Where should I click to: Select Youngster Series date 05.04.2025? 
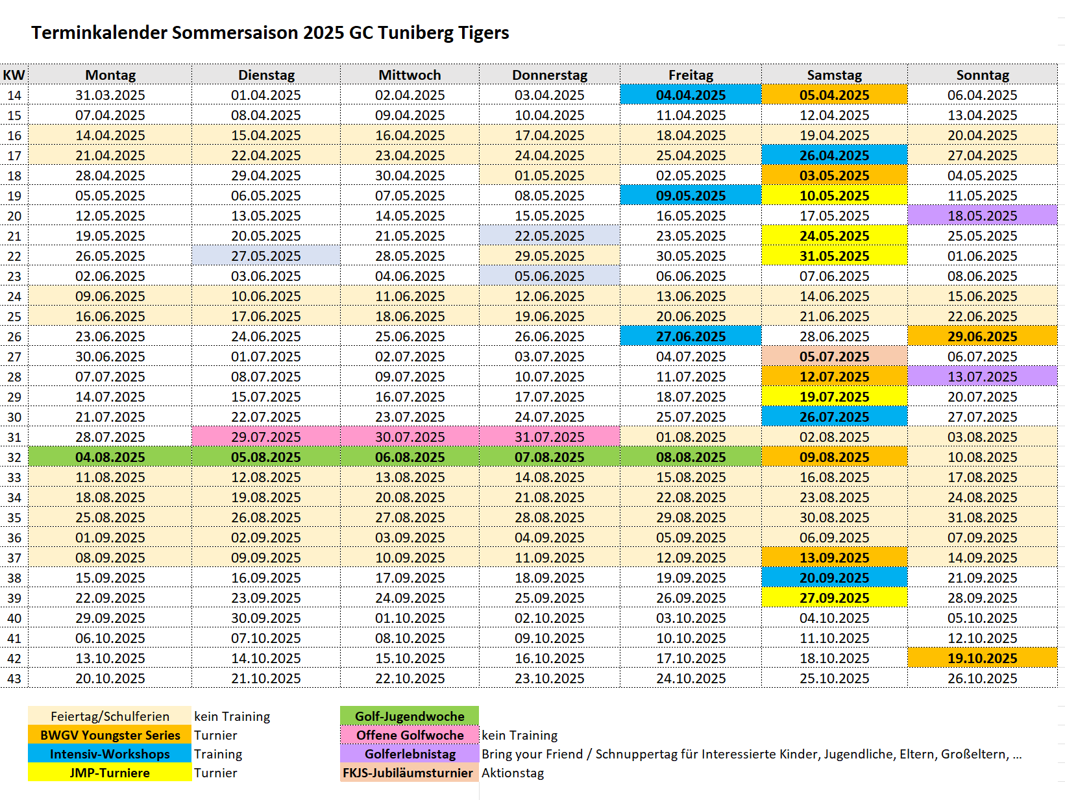pos(834,95)
